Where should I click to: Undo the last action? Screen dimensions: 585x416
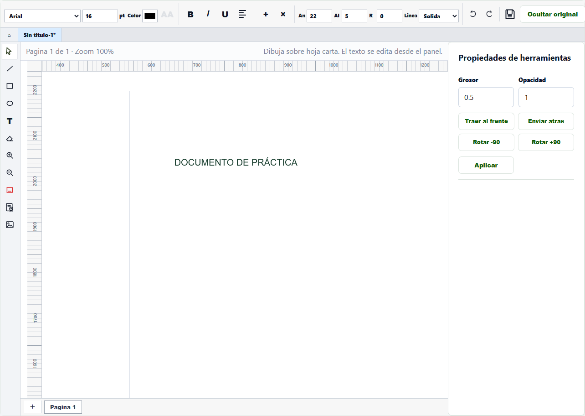(x=473, y=15)
